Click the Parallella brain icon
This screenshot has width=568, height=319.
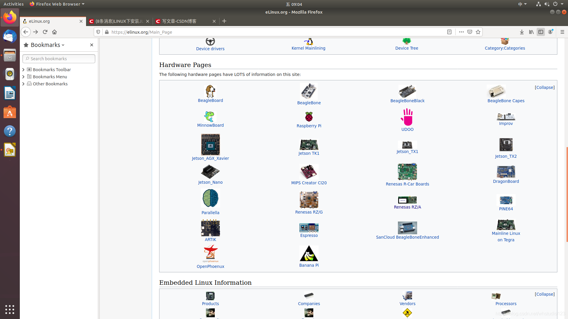pyautogui.click(x=210, y=198)
